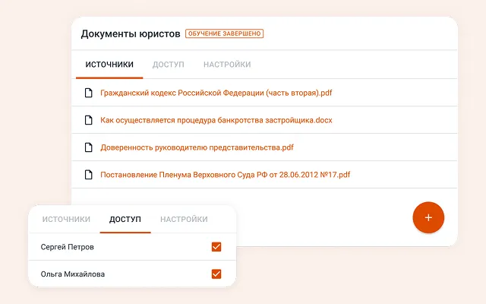The width and height of the screenshot is (486, 304).
Task: Open Как осуществляется процедура банкротства застройщика.docx
Action: click(x=216, y=120)
